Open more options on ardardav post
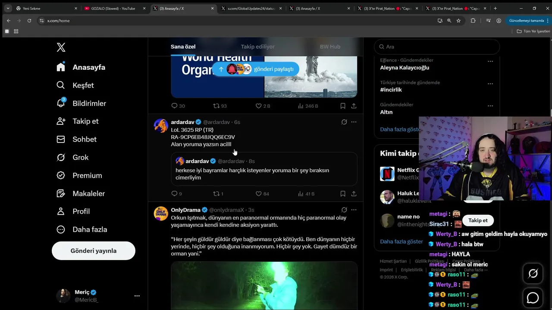The image size is (552, 310). (354, 122)
